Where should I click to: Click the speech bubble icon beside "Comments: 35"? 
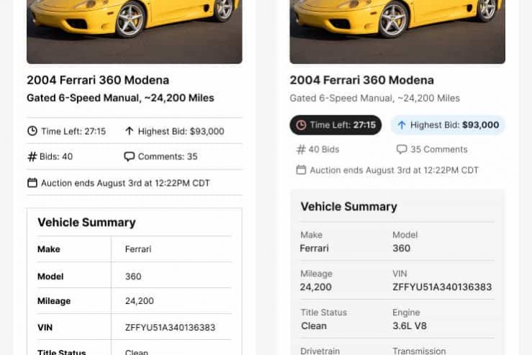pyautogui.click(x=130, y=157)
